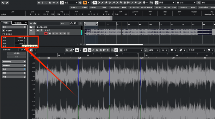Select the Draw pencil in the sample editor toolbar
This screenshot has width=215, height=119.
coord(93,50)
